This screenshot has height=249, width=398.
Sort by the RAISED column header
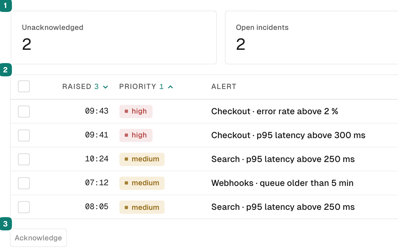point(85,87)
